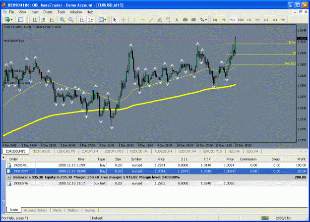Sort orders by the Order column header
Screen dimensions: 310x222
14,159
